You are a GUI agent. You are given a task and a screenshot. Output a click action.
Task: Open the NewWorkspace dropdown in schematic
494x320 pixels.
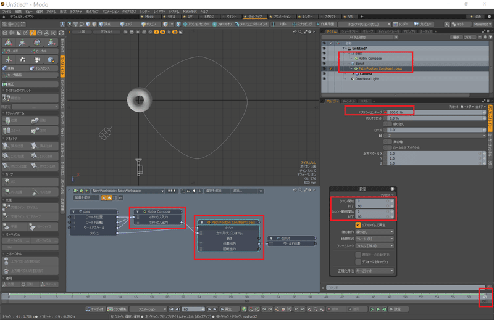click(128, 191)
